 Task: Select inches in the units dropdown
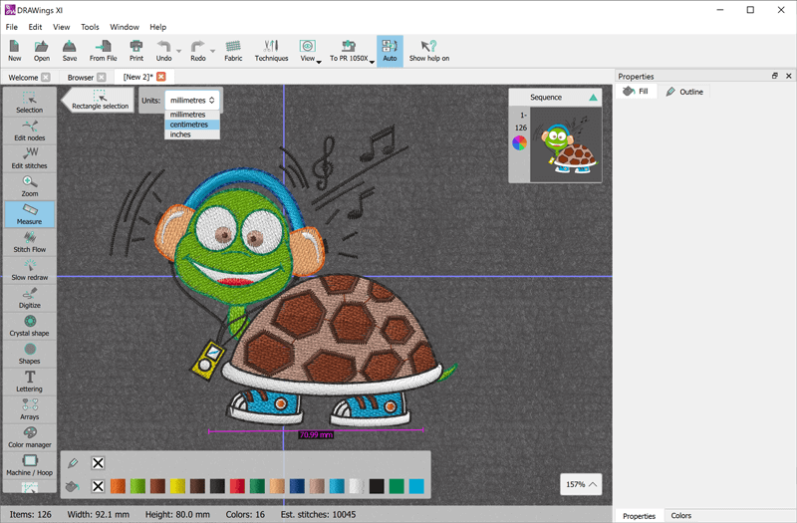click(x=180, y=134)
